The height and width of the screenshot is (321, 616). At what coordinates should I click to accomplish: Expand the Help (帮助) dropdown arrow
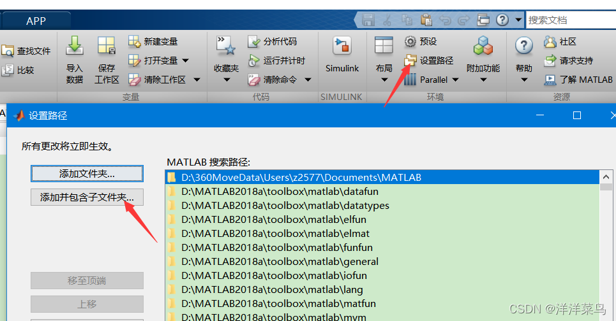pos(523,80)
